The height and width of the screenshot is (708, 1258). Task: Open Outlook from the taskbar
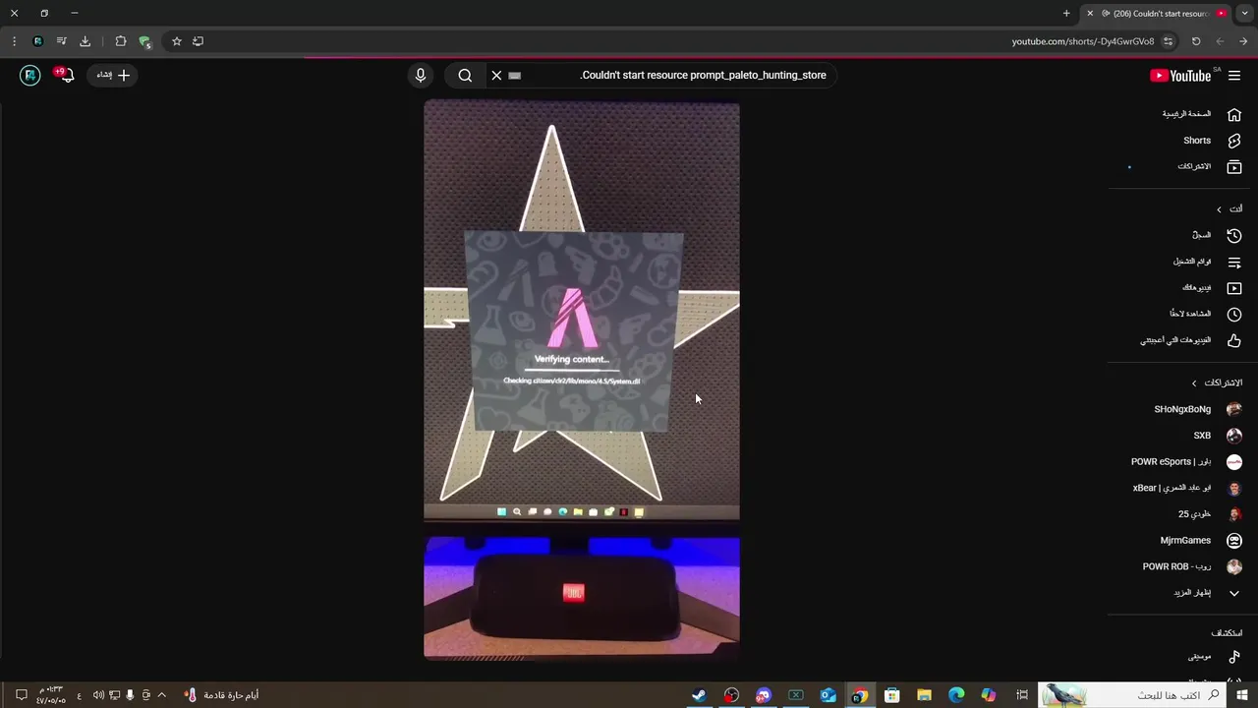(x=828, y=695)
